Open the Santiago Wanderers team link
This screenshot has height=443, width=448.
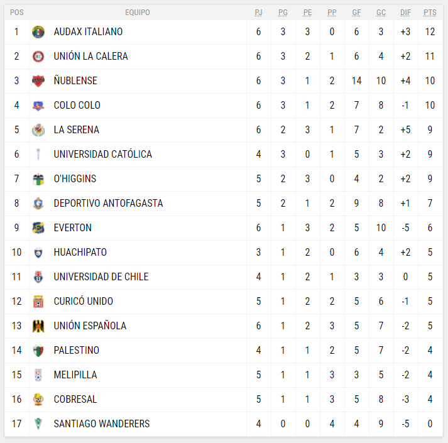102,424
